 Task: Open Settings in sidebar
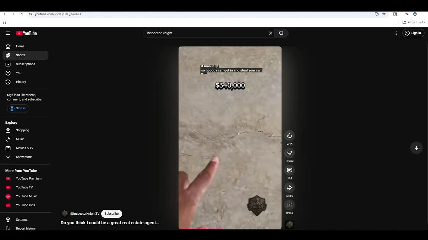(25, 220)
